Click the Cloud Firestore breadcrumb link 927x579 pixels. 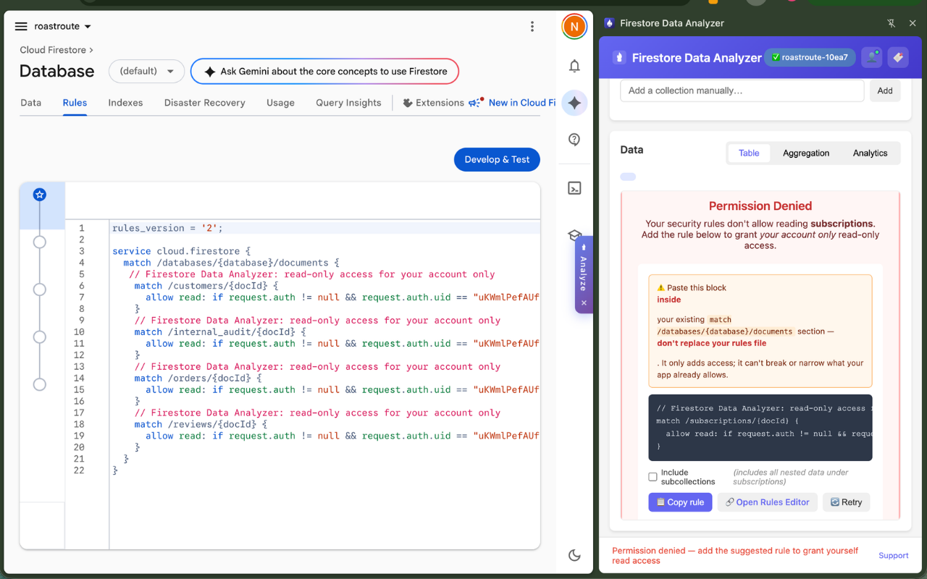pos(53,50)
